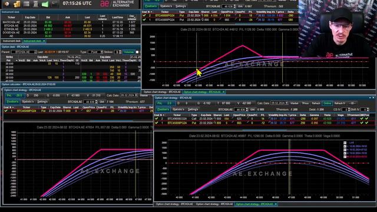Click Refresh IV button in bottom-right panel
377x212 pixels.
click(x=339, y=103)
